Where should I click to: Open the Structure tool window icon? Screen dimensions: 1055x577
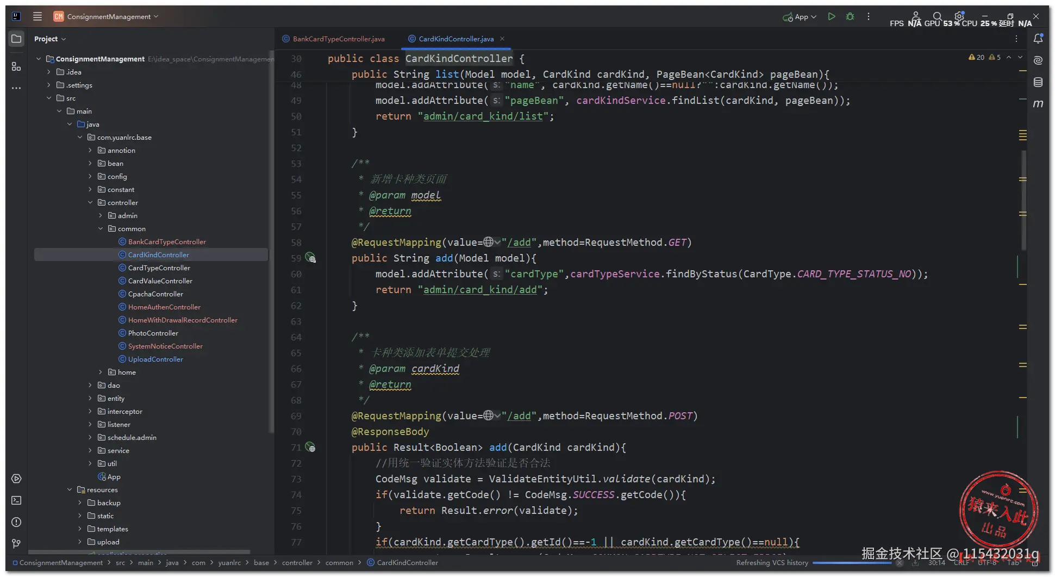tap(16, 66)
